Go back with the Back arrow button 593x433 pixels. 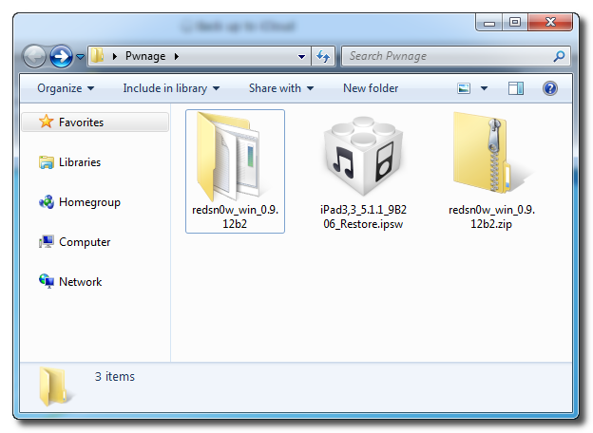click(x=34, y=57)
